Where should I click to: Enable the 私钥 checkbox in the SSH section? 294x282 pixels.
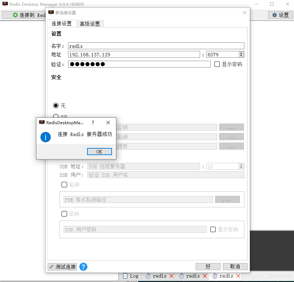[64, 185]
